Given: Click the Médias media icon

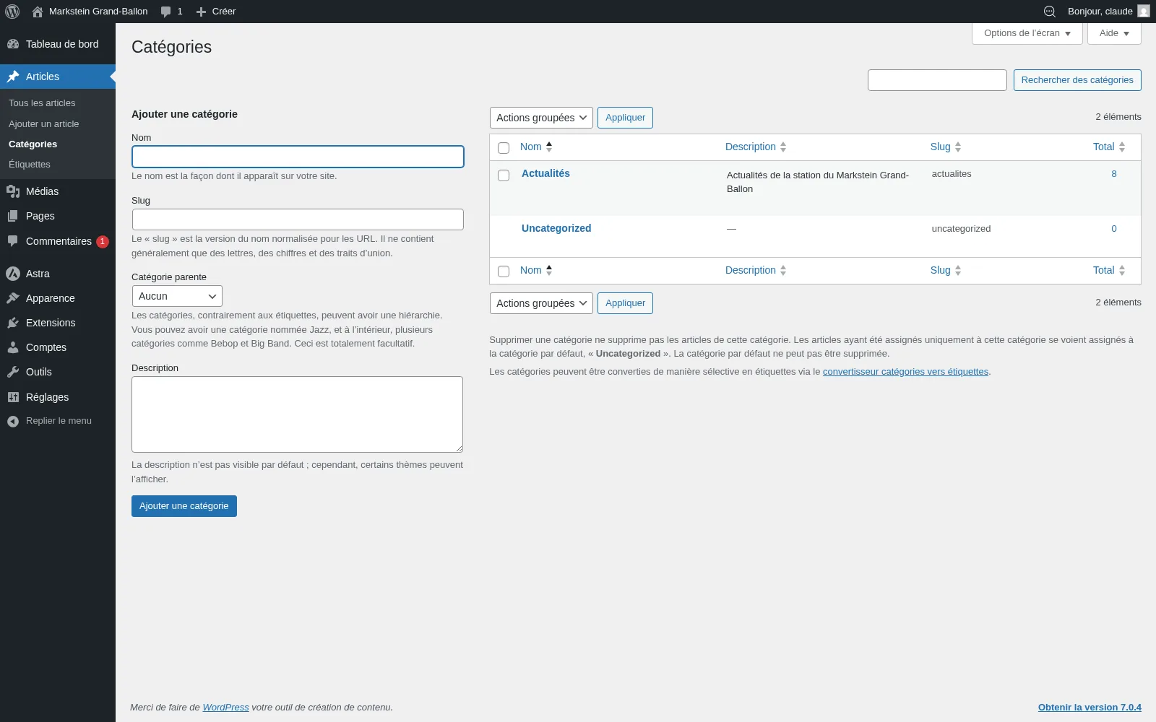Looking at the screenshot, I should [13, 191].
